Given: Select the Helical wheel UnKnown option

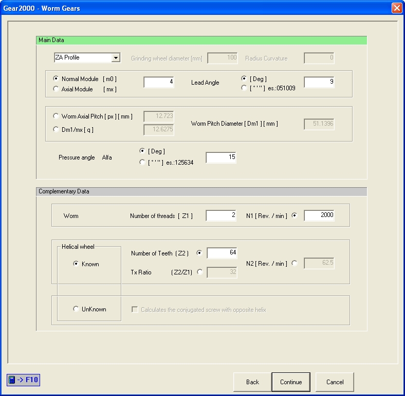Looking at the screenshot, I should 76,309.
